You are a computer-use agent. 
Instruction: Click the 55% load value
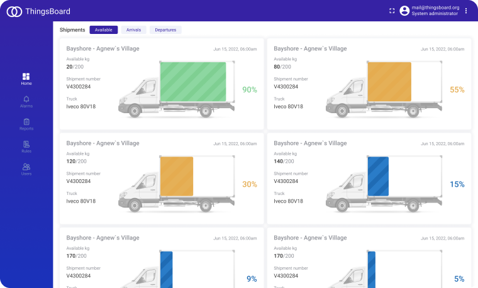[x=457, y=89]
